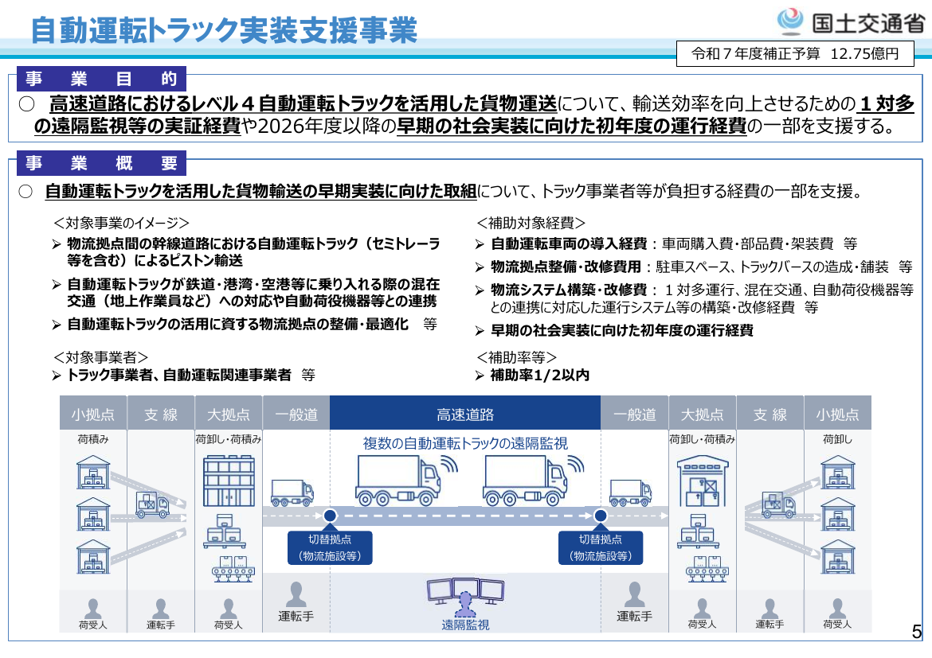
Task: Click the 補助率1/2以内 bullet text
Action: coord(540,375)
